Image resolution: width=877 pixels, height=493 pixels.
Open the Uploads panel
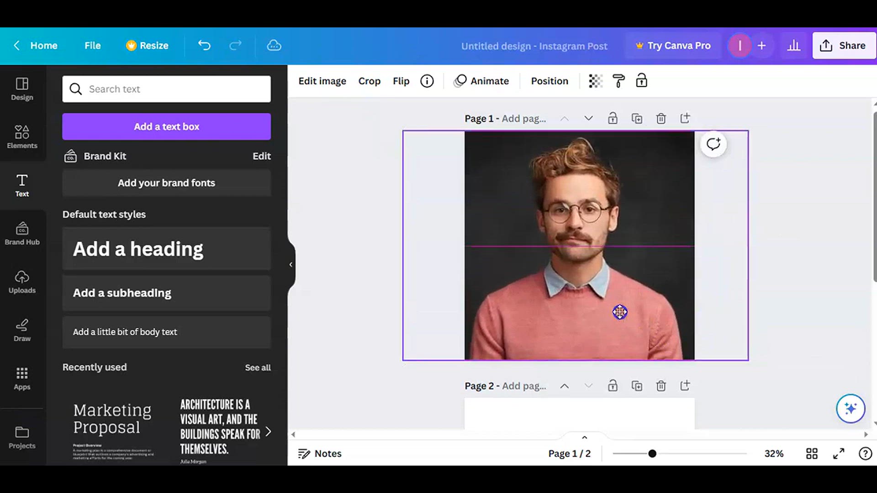[22, 282]
